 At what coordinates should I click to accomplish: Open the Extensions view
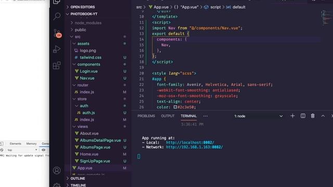coord(57,65)
